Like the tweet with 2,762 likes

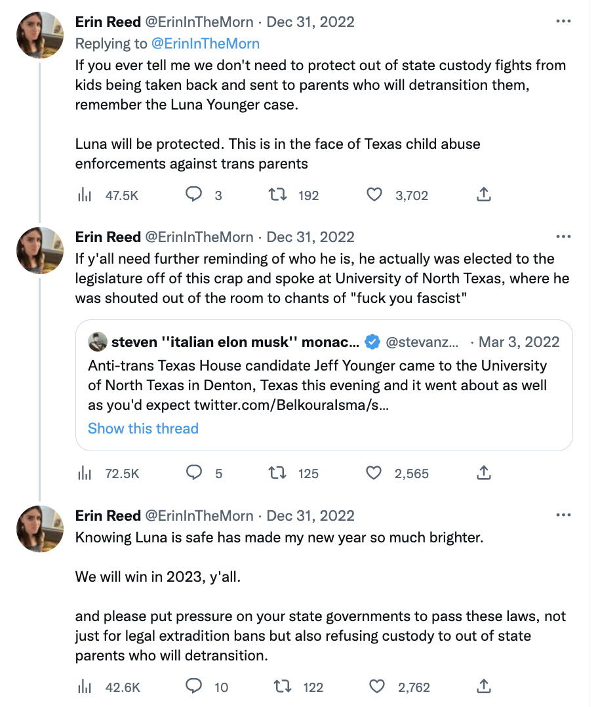click(377, 687)
